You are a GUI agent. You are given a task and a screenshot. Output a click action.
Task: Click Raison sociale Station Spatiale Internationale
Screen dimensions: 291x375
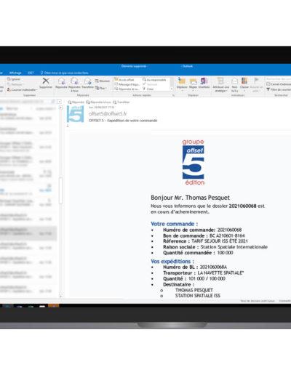point(215,247)
